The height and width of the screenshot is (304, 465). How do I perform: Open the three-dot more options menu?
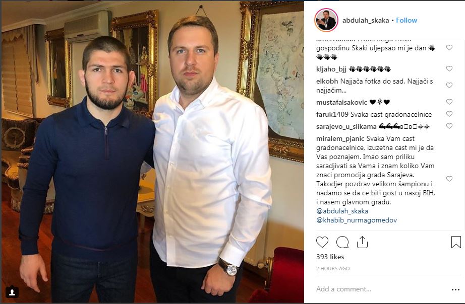pyautogui.click(x=455, y=289)
